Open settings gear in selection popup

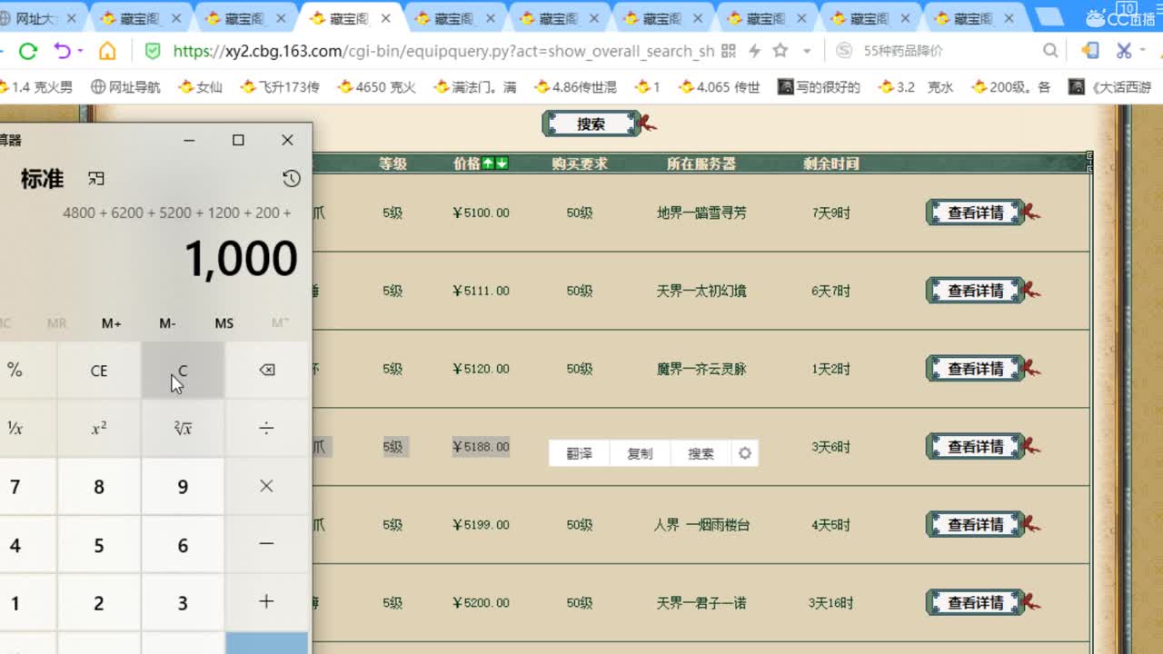[x=745, y=453]
